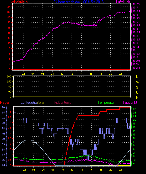
Task: Click the Solar legend label
Action: [41, 103]
